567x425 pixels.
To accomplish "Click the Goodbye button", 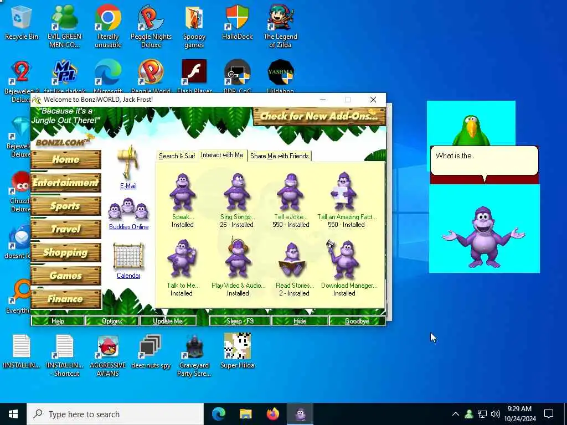I will (357, 321).
